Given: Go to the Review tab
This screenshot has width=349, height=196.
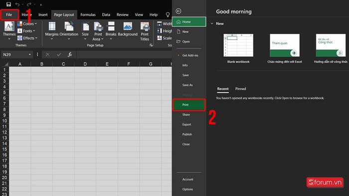Looking at the screenshot, I should [x=123, y=14].
